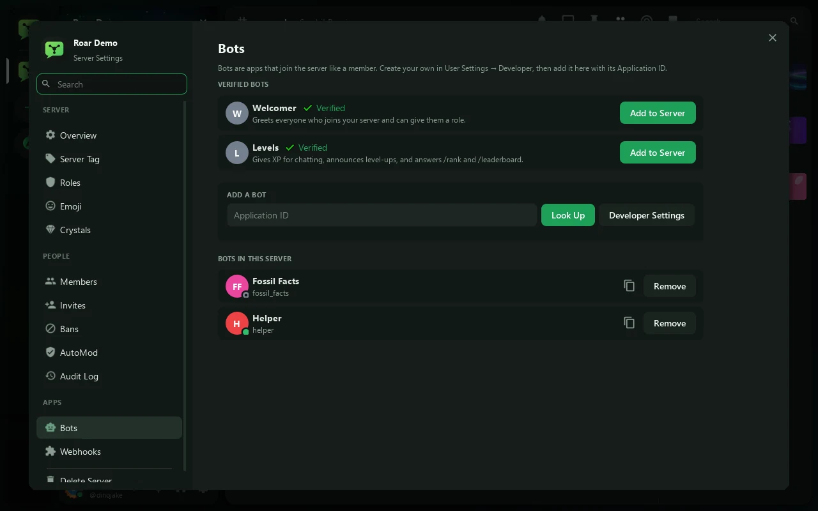Open AutoMod settings
The width and height of the screenshot is (818, 511).
(109, 353)
